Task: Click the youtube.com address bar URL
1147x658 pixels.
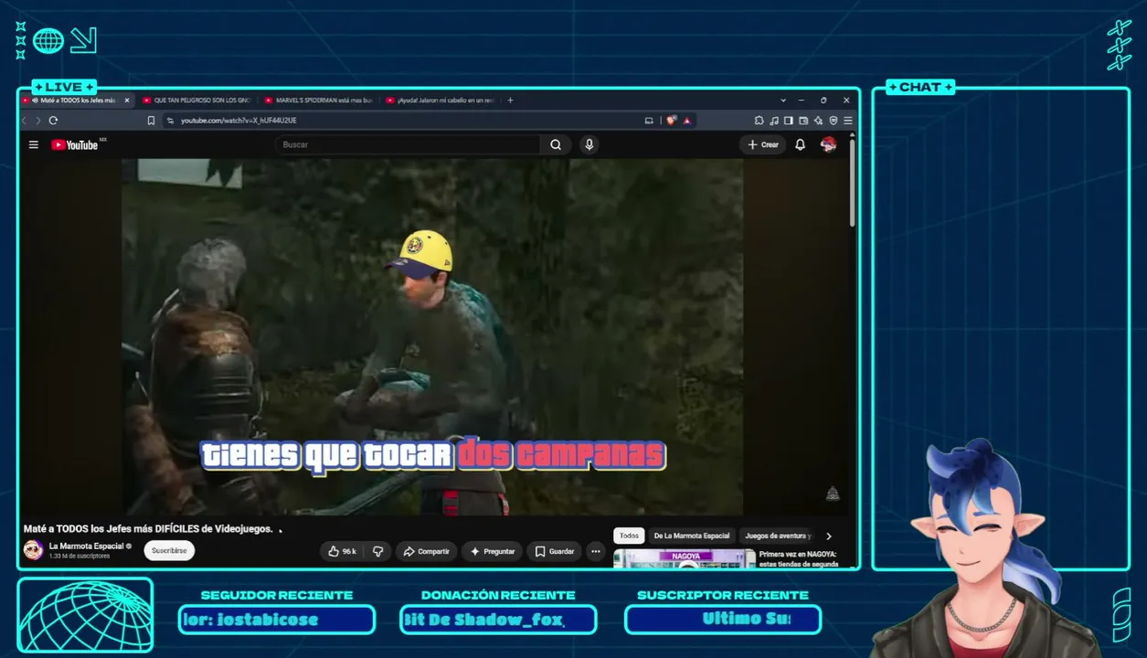Action: (x=239, y=121)
